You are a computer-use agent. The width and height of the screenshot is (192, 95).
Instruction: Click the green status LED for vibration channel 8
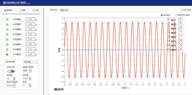point(7,19)
